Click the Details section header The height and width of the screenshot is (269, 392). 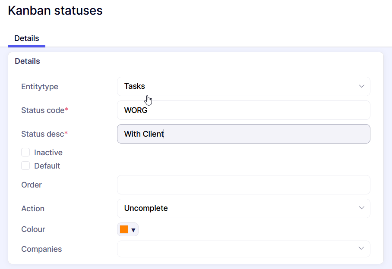27,61
